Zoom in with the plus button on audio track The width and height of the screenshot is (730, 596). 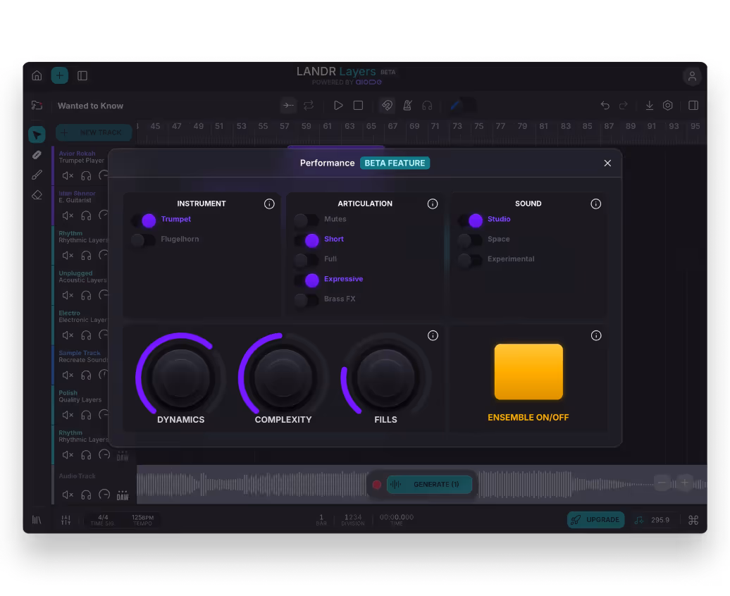684,483
